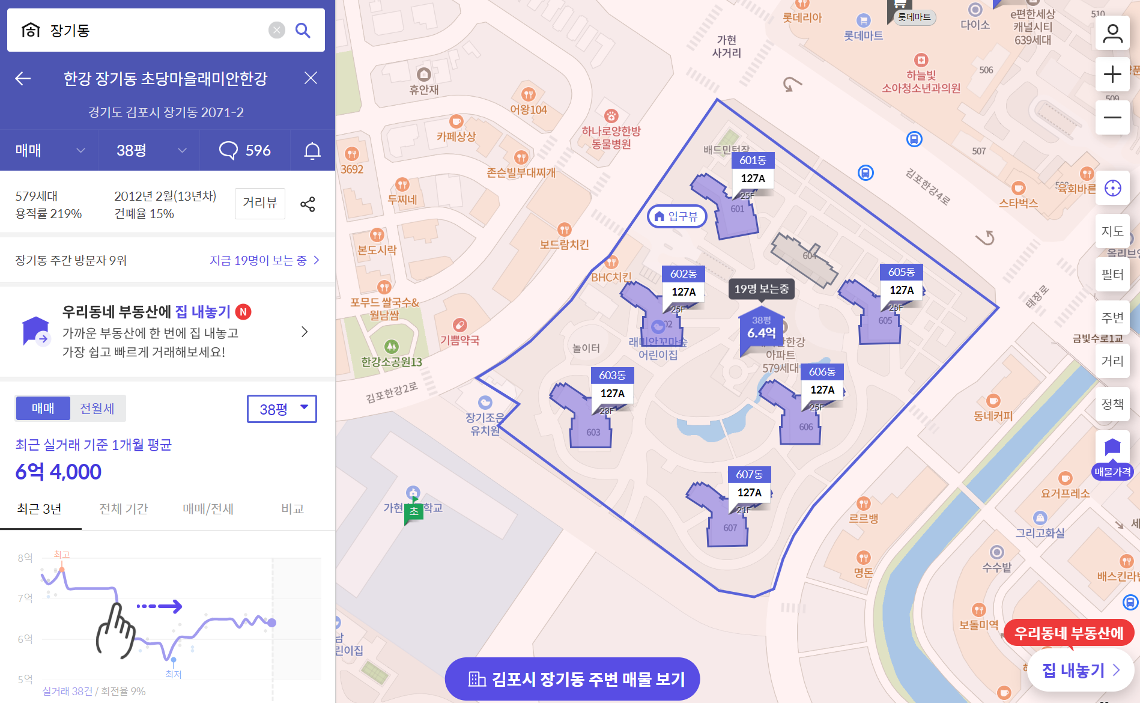Select the 603동 building marker
Viewport: 1140px width, 703px height.
[x=612, y=385]
